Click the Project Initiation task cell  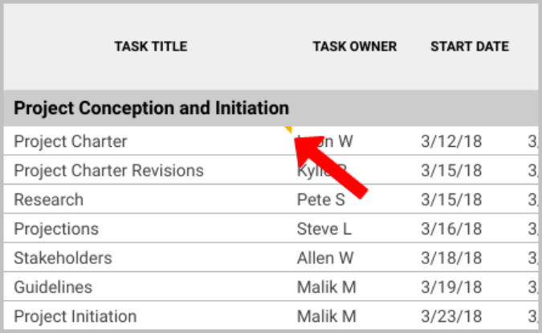coord(75,316)
